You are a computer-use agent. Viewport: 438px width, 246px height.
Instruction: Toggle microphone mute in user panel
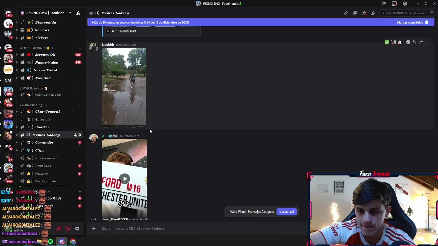[59, 229]
